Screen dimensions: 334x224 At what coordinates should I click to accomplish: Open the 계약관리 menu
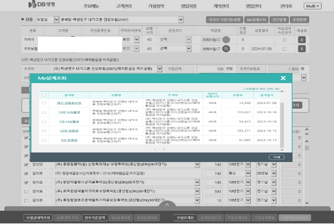pos(221,6)
